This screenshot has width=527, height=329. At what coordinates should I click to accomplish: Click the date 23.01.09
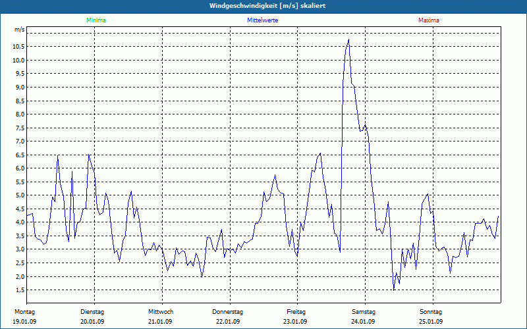295,322
